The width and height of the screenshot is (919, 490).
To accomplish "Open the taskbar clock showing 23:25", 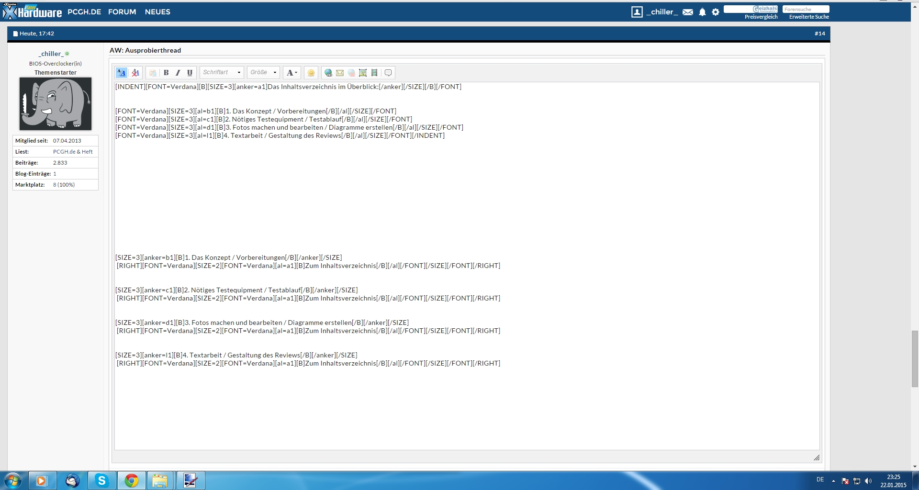I will click(893, 481).
